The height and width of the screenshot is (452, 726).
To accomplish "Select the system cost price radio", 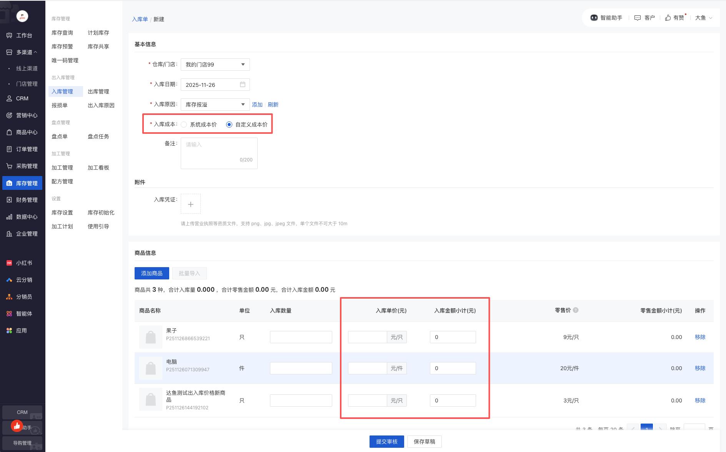I will tap(184, 125).
